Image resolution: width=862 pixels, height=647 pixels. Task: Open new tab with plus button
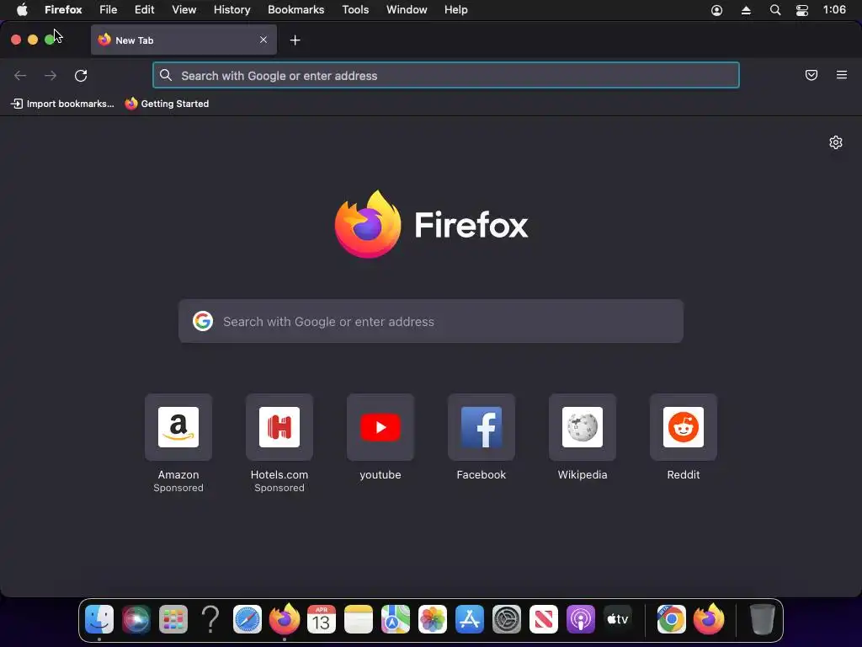pos(295,40)
